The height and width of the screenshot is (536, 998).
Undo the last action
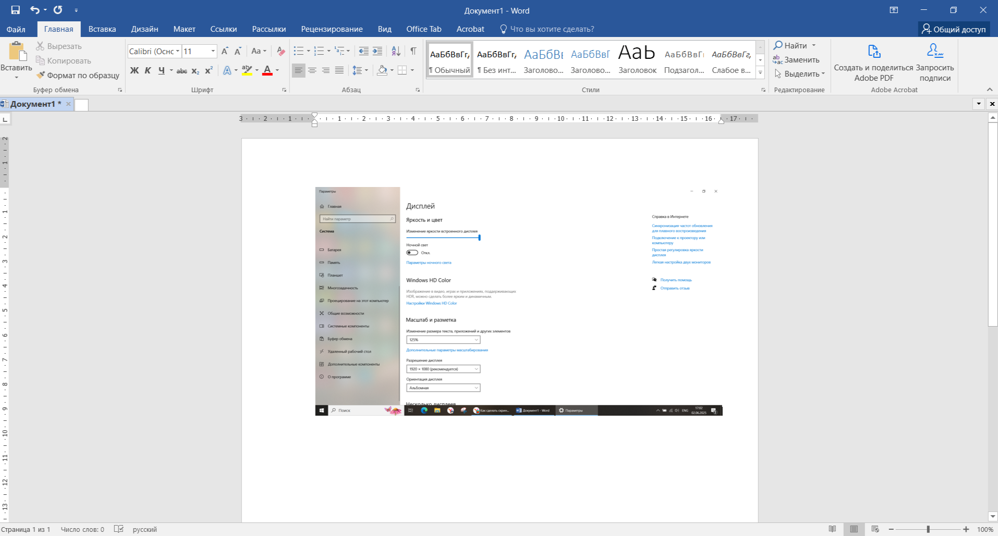click(x=34, y=10)
